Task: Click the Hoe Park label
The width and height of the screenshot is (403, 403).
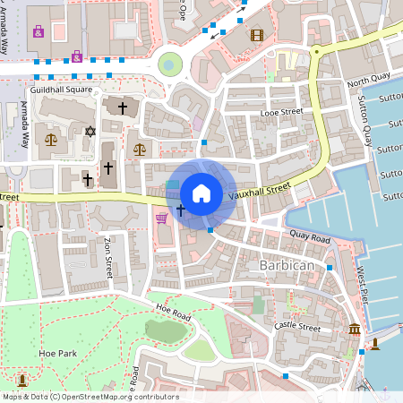Action: [57, 354]
